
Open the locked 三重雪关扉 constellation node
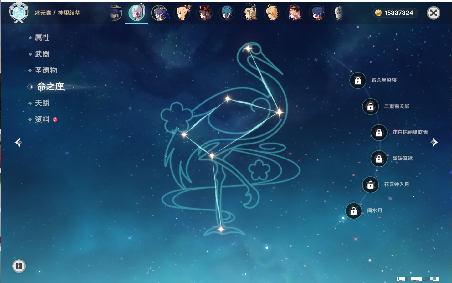(x=370, y=106)
